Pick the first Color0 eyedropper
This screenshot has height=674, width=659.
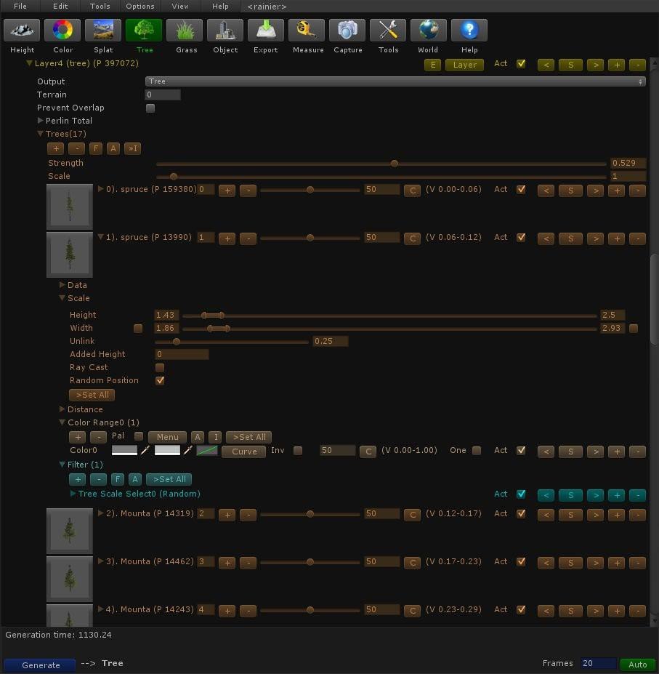click(x=145, y=450)
